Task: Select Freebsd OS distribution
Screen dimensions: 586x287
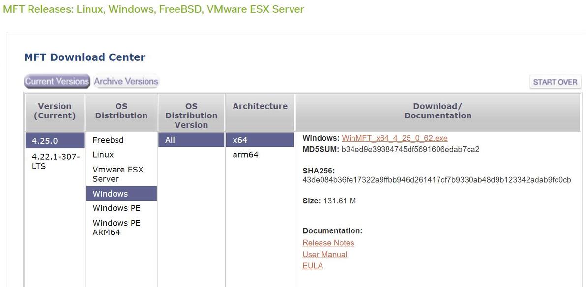Action: [x=108, y=140]
